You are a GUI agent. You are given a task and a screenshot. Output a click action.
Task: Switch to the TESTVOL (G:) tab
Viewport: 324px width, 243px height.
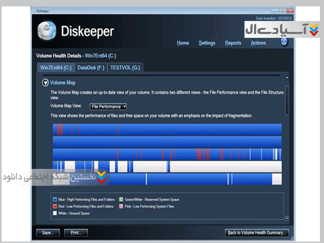pos(125,68)
